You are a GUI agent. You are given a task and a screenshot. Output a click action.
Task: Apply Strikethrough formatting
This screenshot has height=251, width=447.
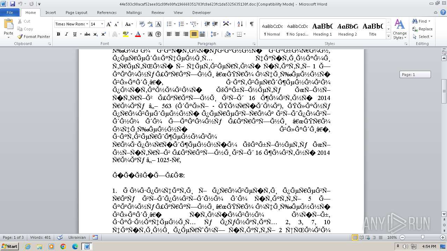coord(87,34)
